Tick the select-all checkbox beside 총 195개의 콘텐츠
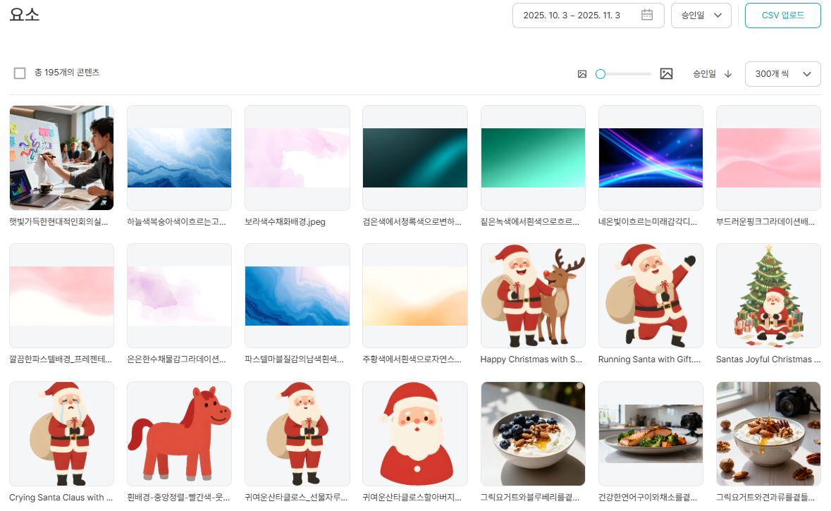The width and height of the screenshot is (831, 511). [x=20, y=73]
